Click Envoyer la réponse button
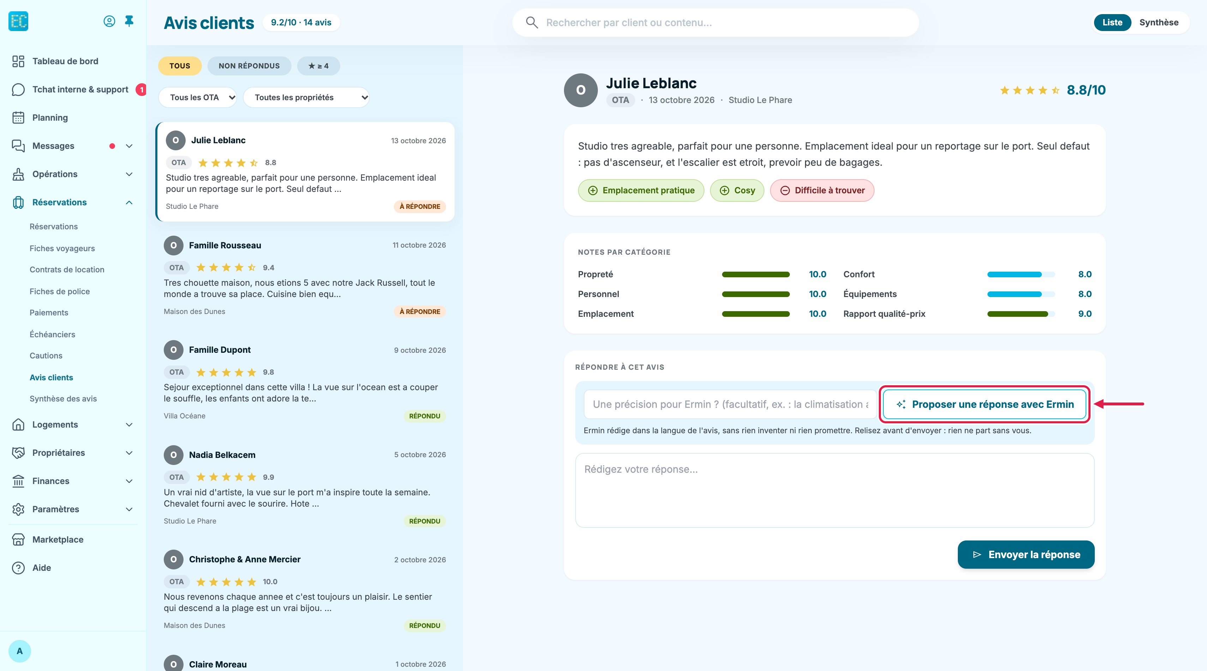Screen dimensions: 1207x671 pyautogui.click(x=1026, y=555)
